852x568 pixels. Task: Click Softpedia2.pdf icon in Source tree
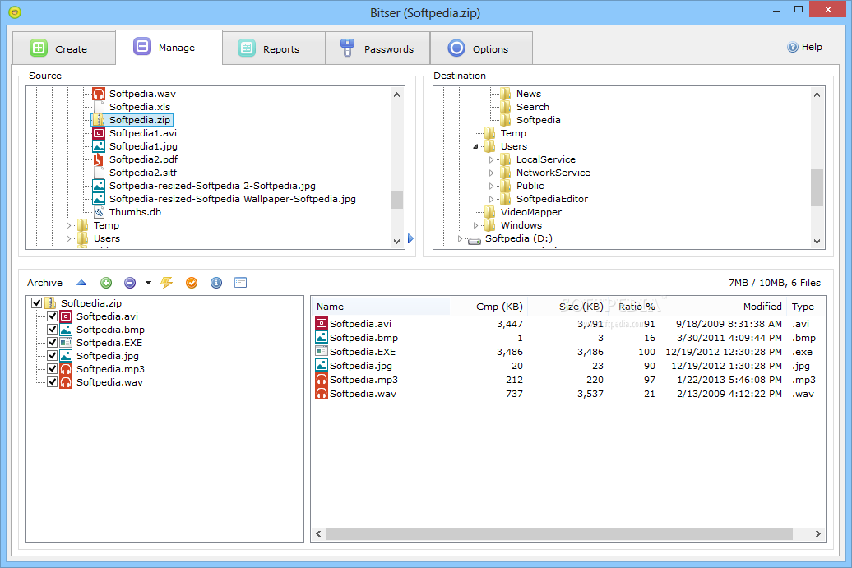(x=99, y=159)
